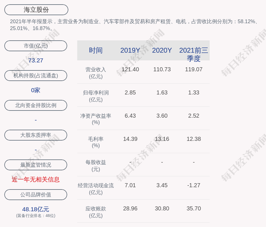Click the 2019Y column header
The width and height of the screenshot is (266, 227).
coord(130,50)
